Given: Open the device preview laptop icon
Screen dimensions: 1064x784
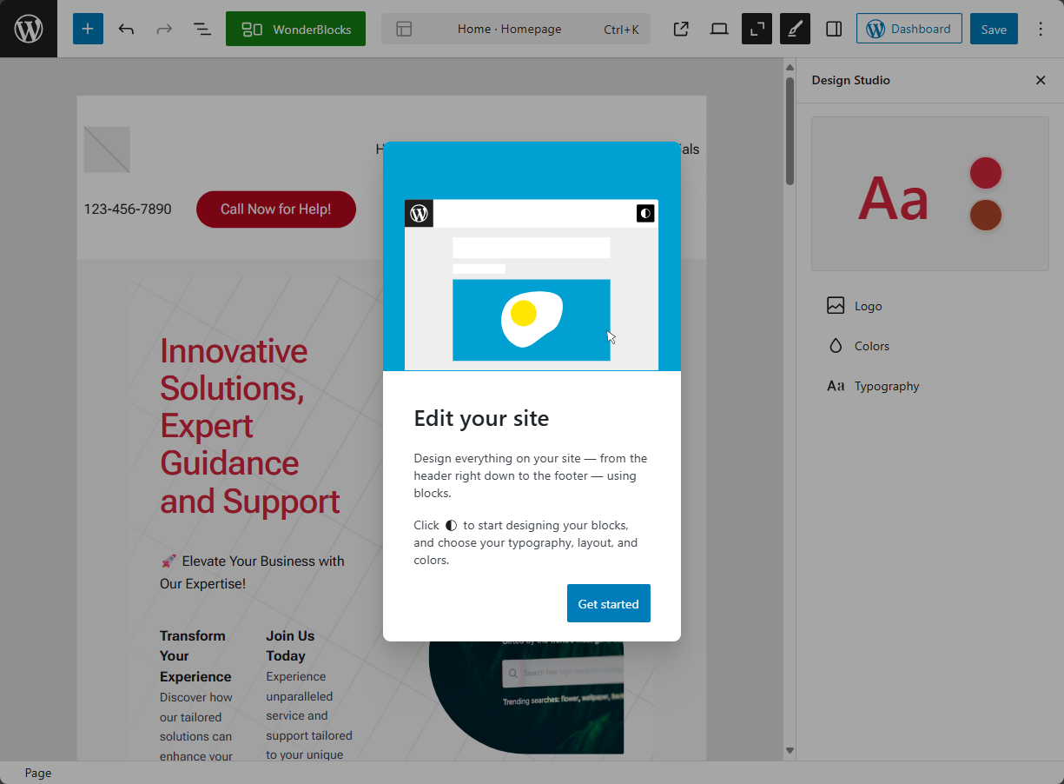Looking at the screenshot, I should point(718,29).
